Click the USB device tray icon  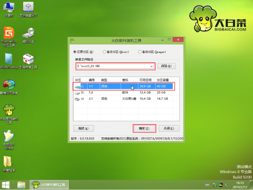[x=214, y=185]
